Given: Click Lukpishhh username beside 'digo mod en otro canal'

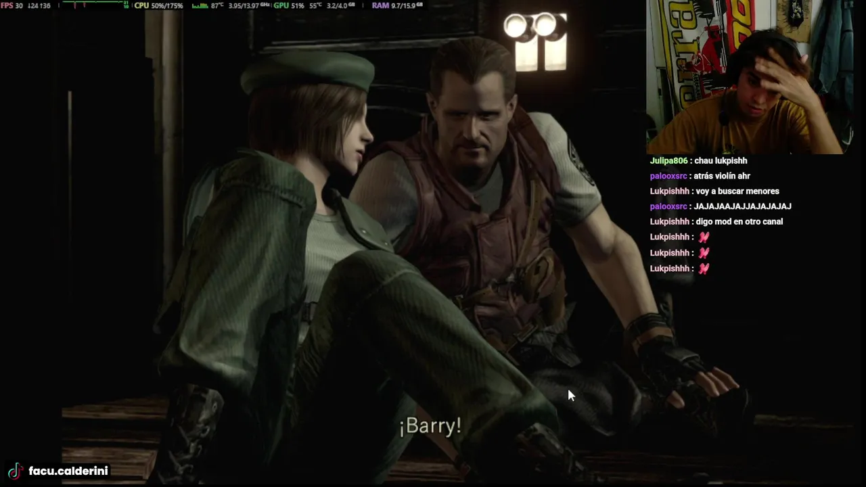Looking at the screenshot, I should tap(669, 222).
